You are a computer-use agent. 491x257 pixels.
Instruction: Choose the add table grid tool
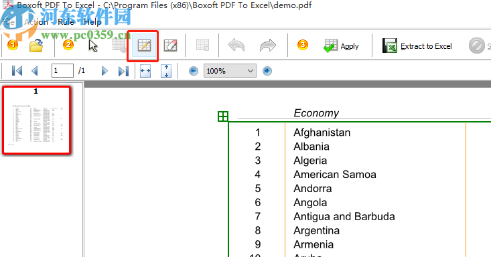pos(119,46)
